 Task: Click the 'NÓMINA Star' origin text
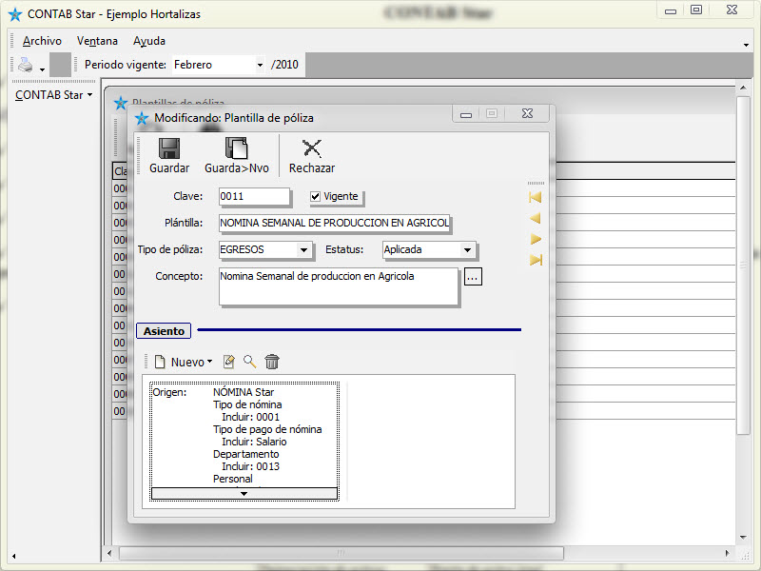pos(244,392)
